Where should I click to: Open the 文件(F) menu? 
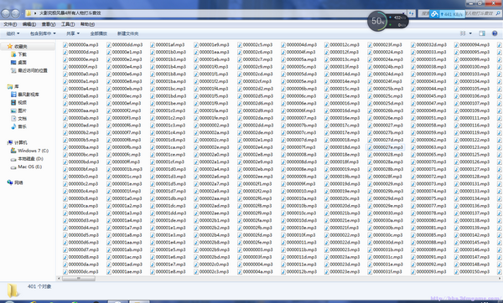pyautogui.click(x=10, y=24)
